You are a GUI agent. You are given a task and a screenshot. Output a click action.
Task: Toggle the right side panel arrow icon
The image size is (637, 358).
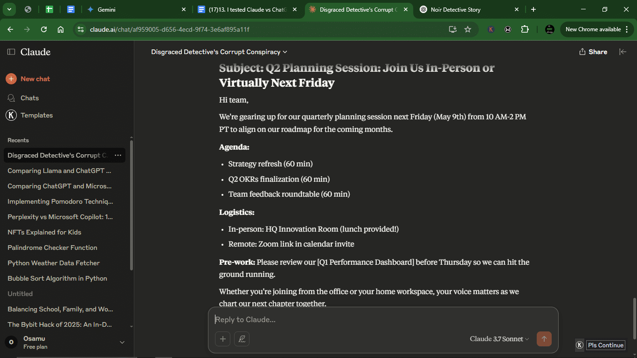click(x=623, y=52)
